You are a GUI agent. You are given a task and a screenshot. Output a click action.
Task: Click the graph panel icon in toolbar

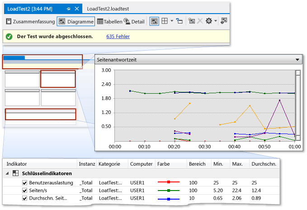tap(154, 21)
